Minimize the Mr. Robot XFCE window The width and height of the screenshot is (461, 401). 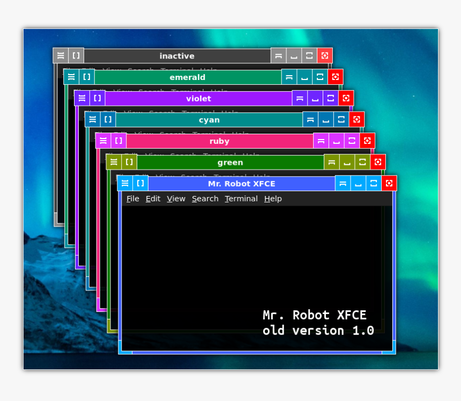pos(358,183)
